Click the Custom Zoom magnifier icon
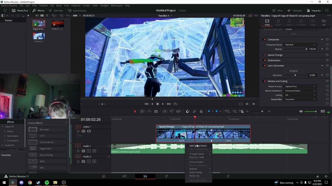 point(242,111)
